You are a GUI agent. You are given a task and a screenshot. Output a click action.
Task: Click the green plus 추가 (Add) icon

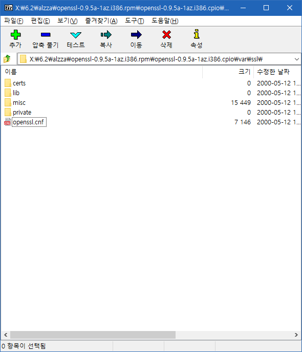click(x=15, y=35)
